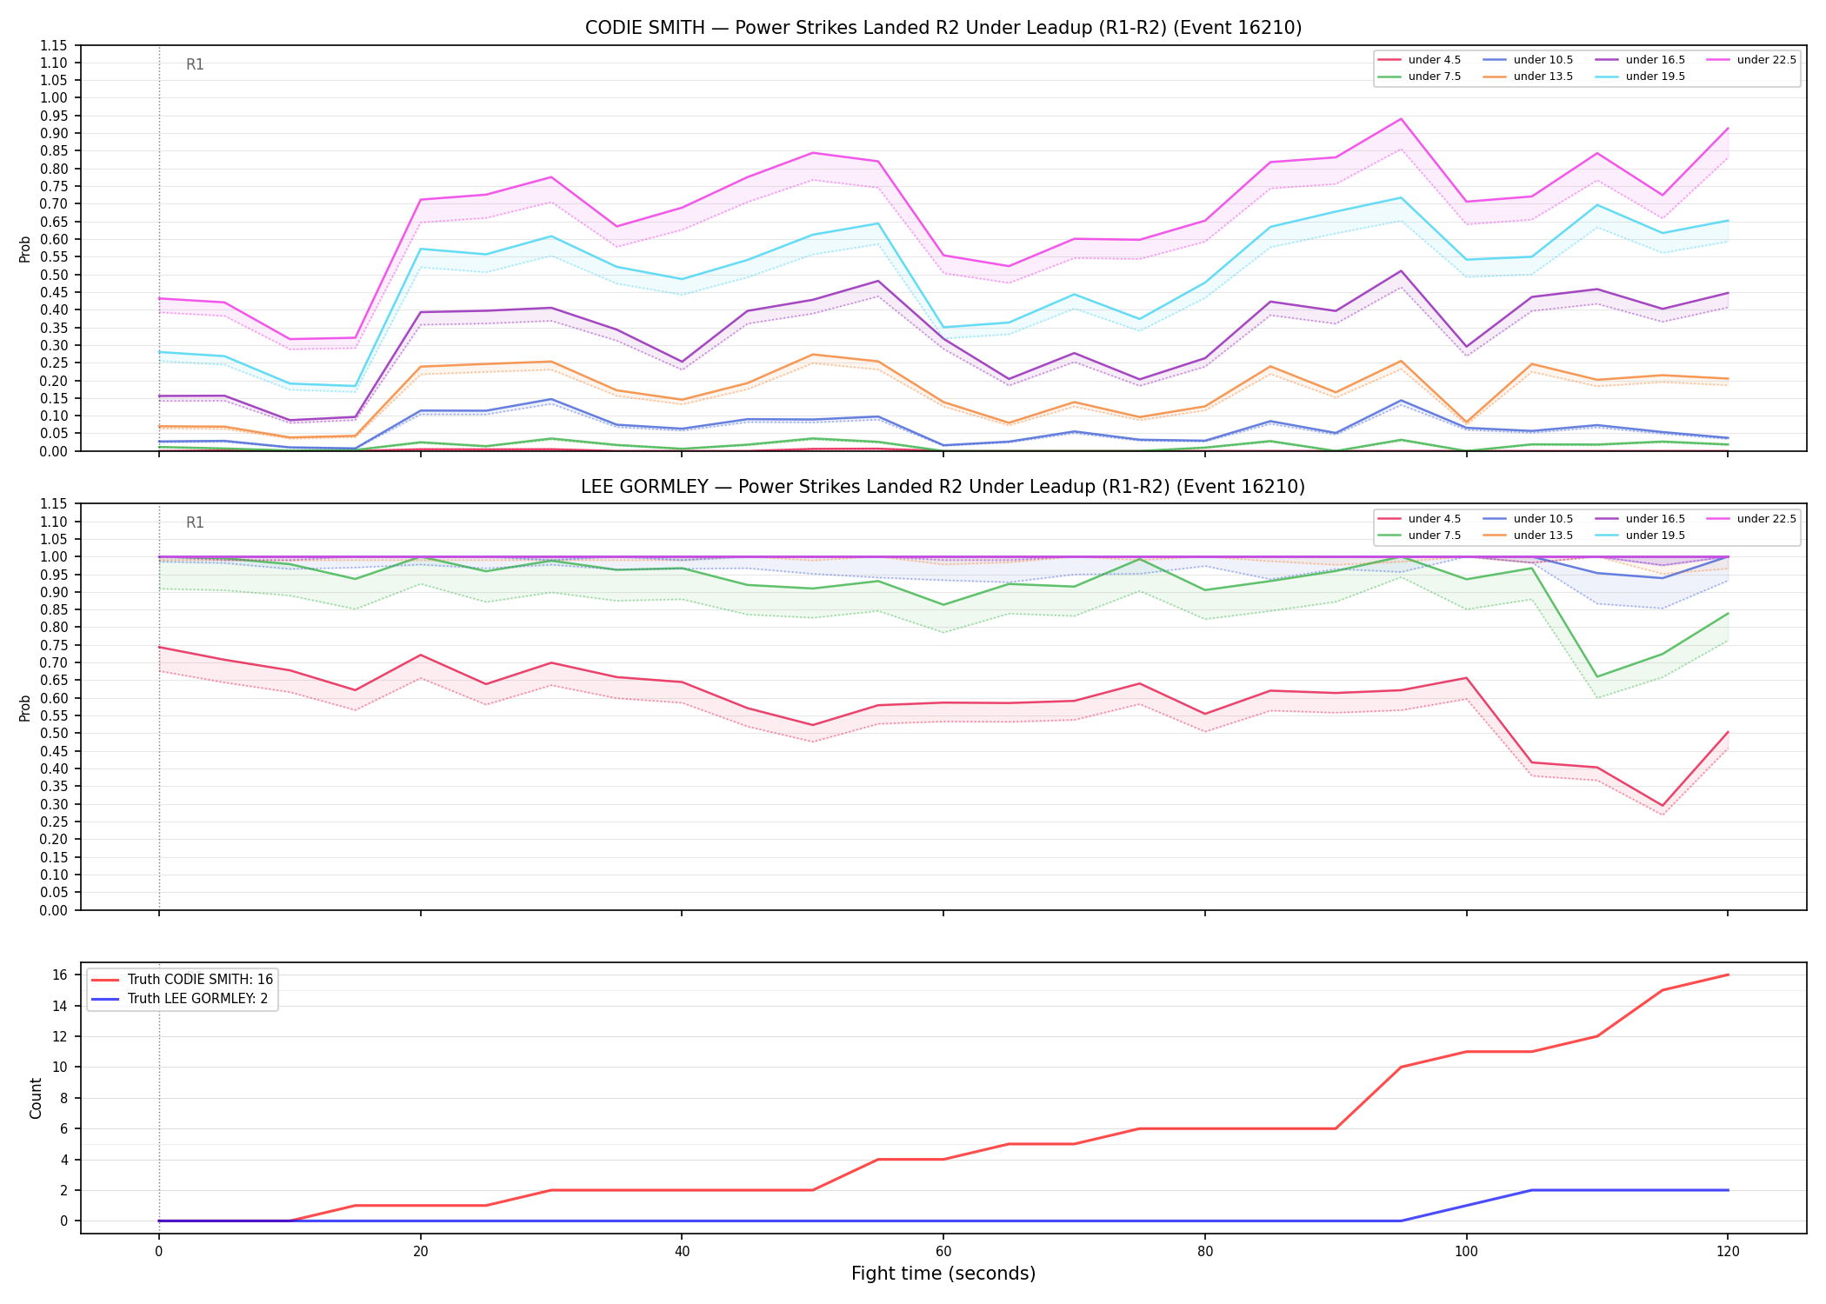
Task: Click purple 'under 16.5' line swatch, Codie Smith legend
Action: pyautogui.click(x=1608, y=60)
